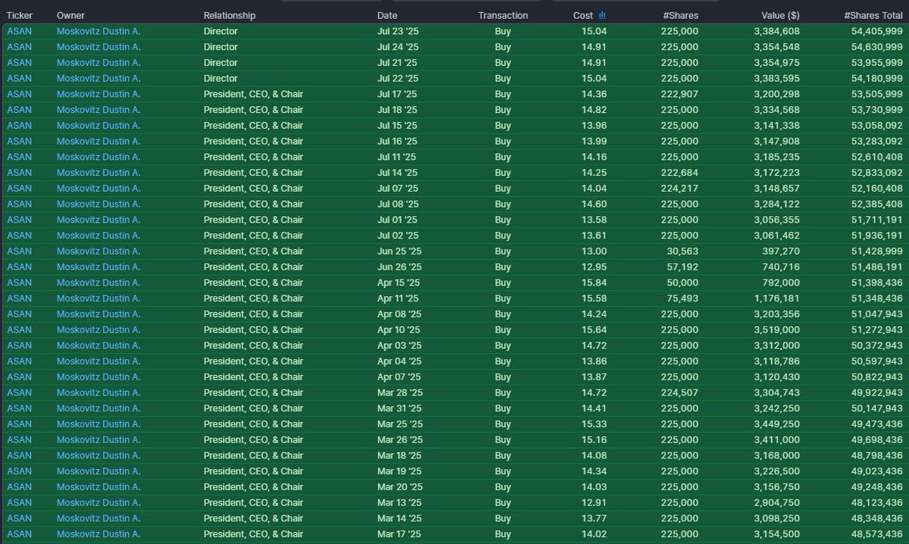Click the cost value 15.84
The height and width of the screenshot is (544, 909).
click(x=594, y=283)
